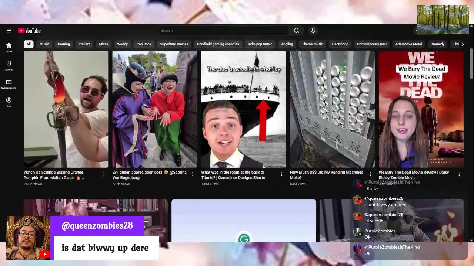The image size is (474, 266).
Task: Click chat message 'I Konw'
Action: click(x=371, y=188)
